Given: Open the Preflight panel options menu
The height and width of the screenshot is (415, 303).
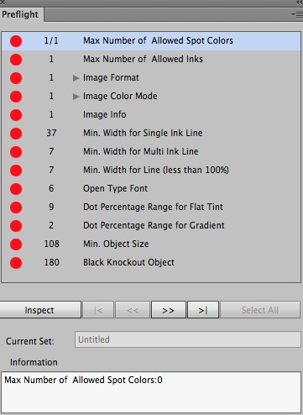Looking at the screenshot, I should point(297,14).
